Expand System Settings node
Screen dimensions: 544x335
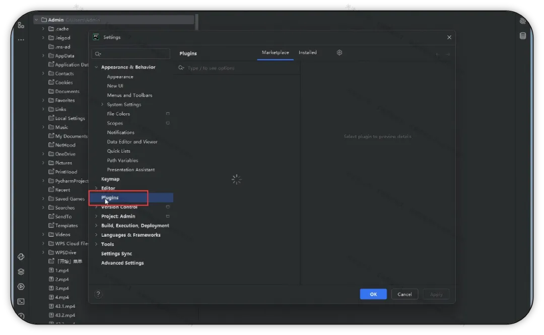click(102, 104)
